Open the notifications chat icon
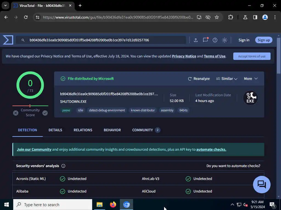281x210 pixels. coord(205,40)
